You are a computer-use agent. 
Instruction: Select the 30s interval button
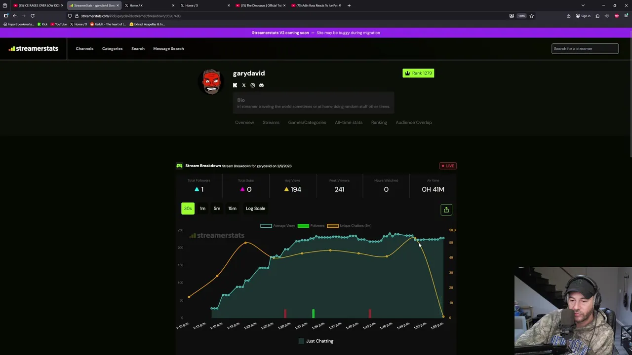coord(188,209)
